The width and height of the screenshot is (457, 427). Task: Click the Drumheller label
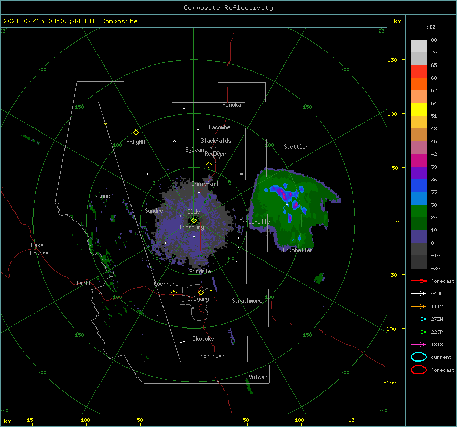click(x=298, y=250)
